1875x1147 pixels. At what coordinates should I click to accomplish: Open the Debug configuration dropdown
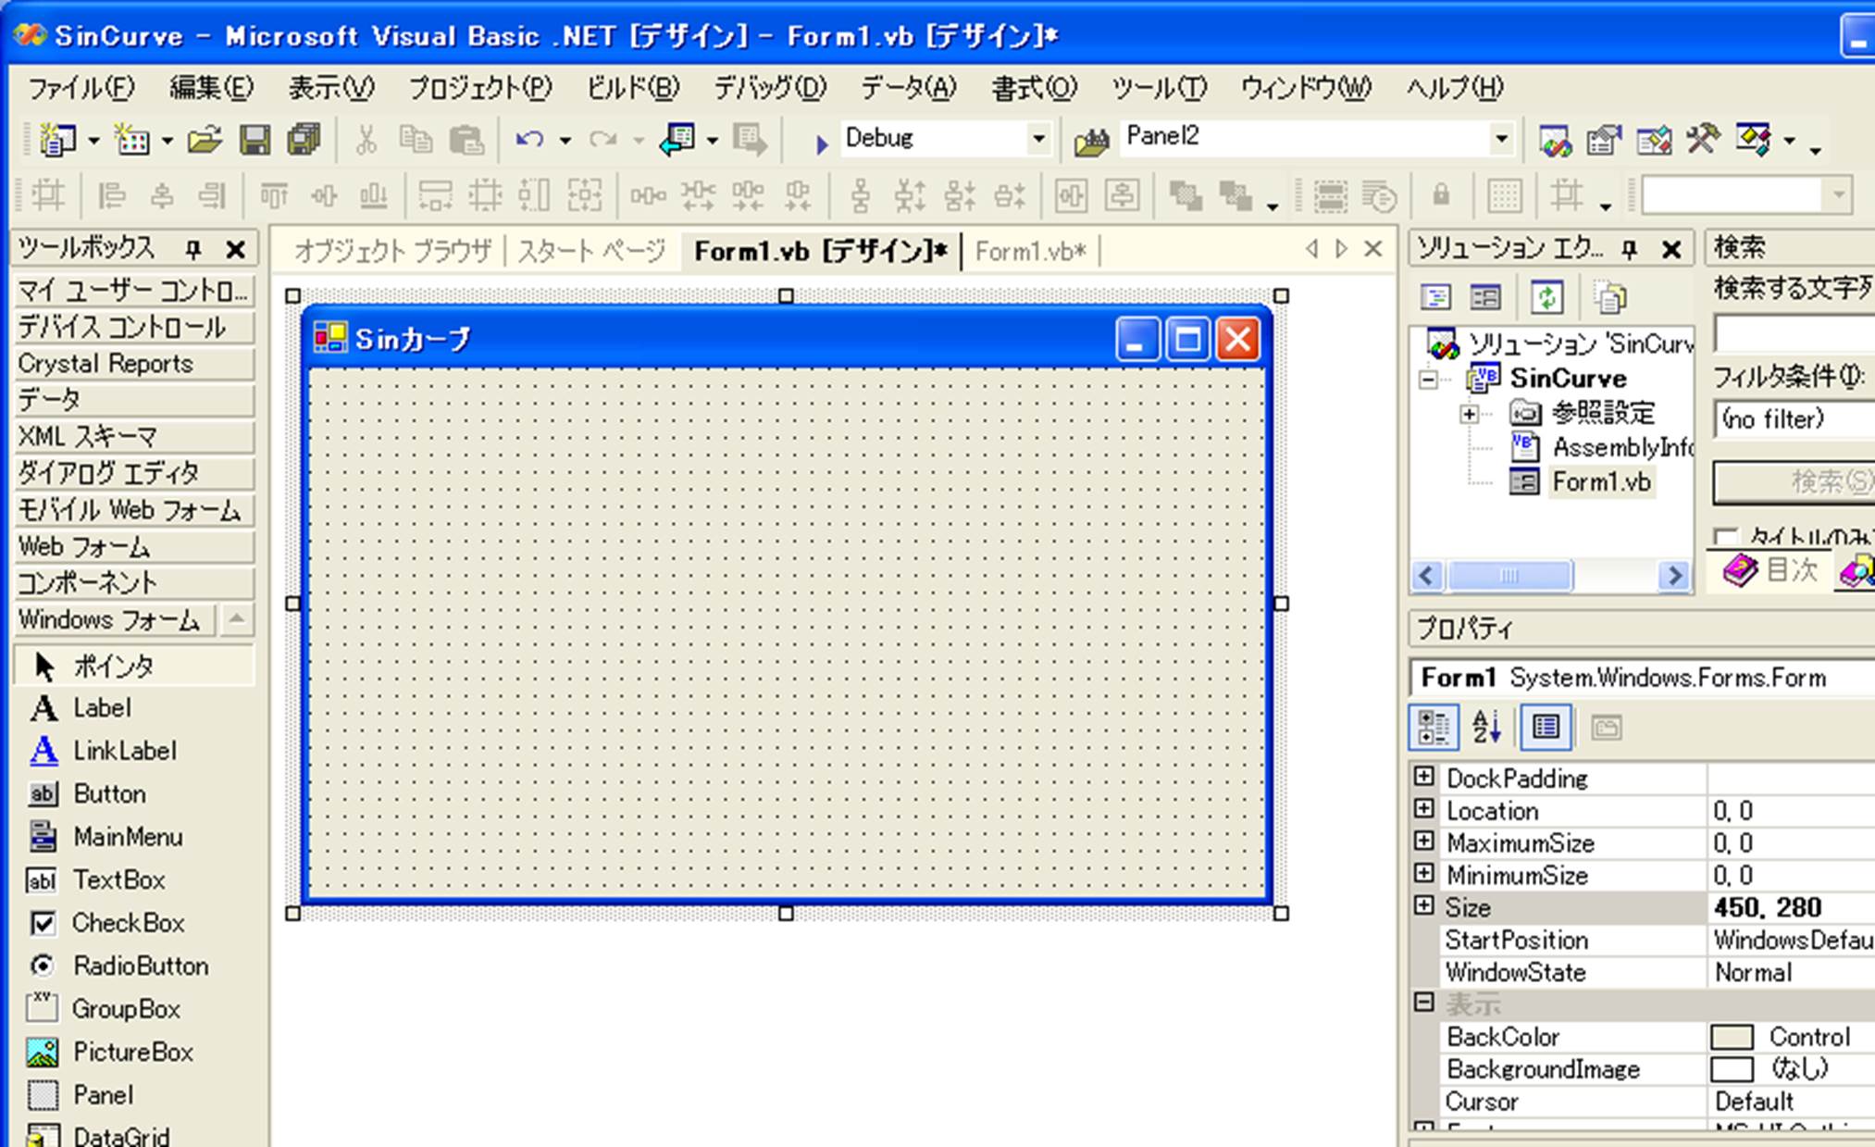[x=1038, y=139]
